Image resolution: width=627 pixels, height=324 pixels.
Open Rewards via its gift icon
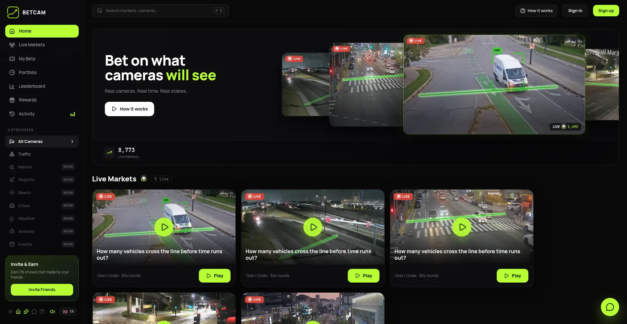(x=12, y=100)
